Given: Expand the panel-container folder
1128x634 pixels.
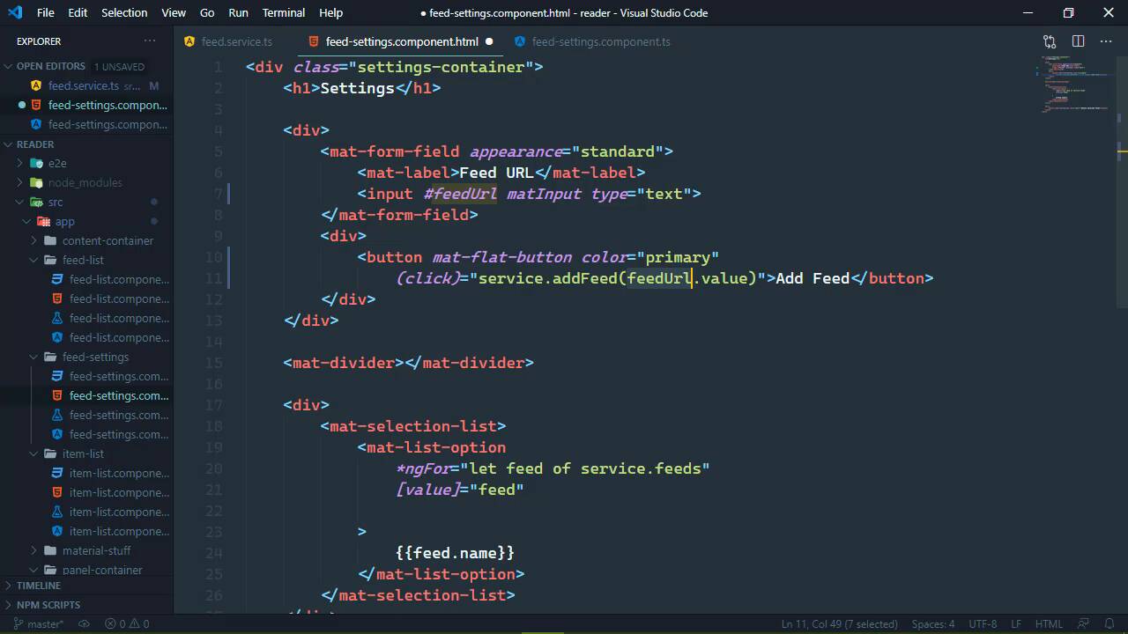Looking at the screenshot, I should [86, 570].
